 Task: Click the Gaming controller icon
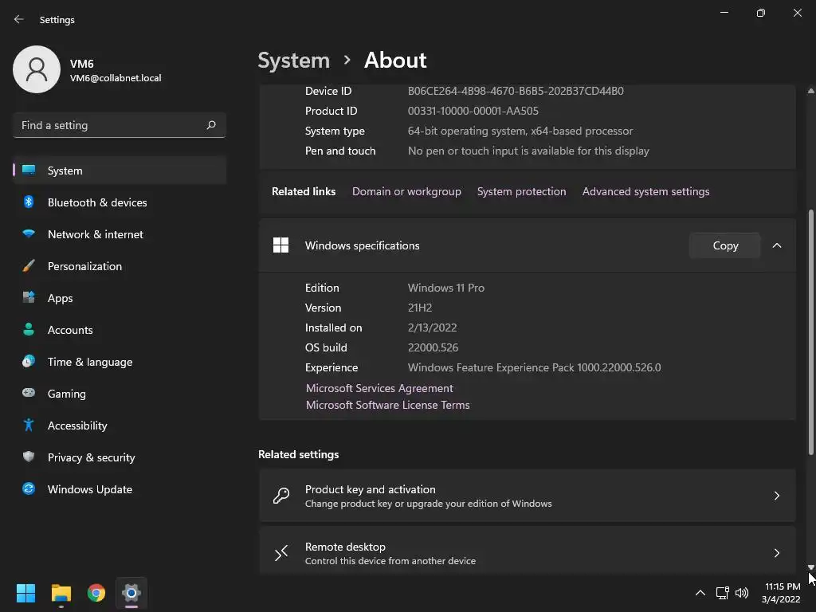29,394
